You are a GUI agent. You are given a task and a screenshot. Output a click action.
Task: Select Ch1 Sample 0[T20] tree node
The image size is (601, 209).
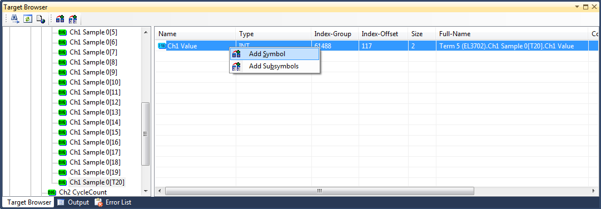(97, 182)
